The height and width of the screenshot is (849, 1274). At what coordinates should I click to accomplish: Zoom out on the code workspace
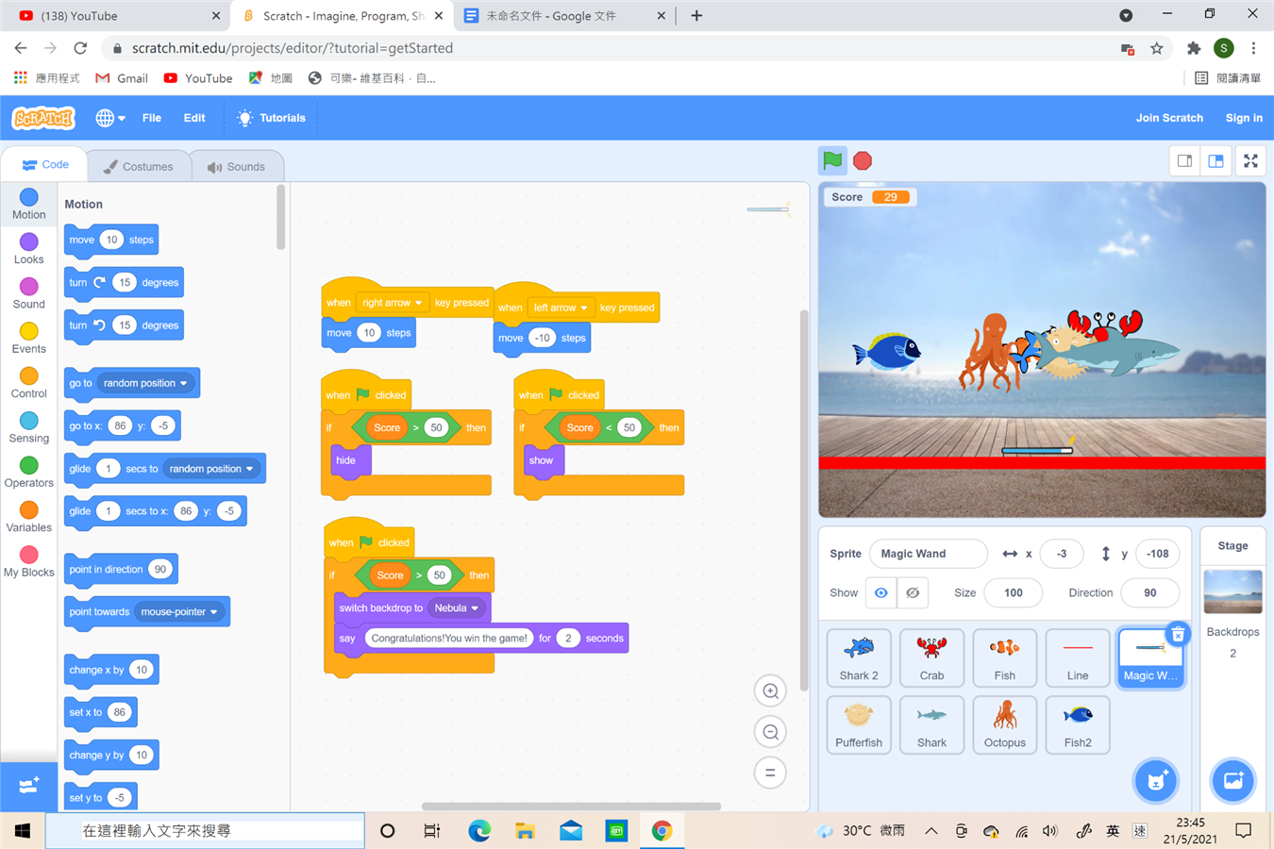pos(770,732)
